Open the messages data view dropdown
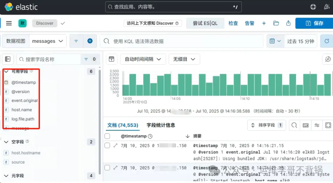Image resolution: width=333 pixels, height=183 pixels. tap(47, 41)
